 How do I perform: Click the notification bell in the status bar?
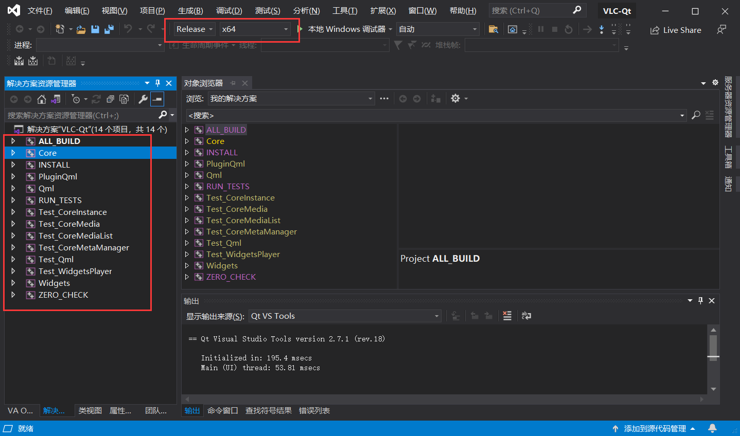[x=713, y=428]
